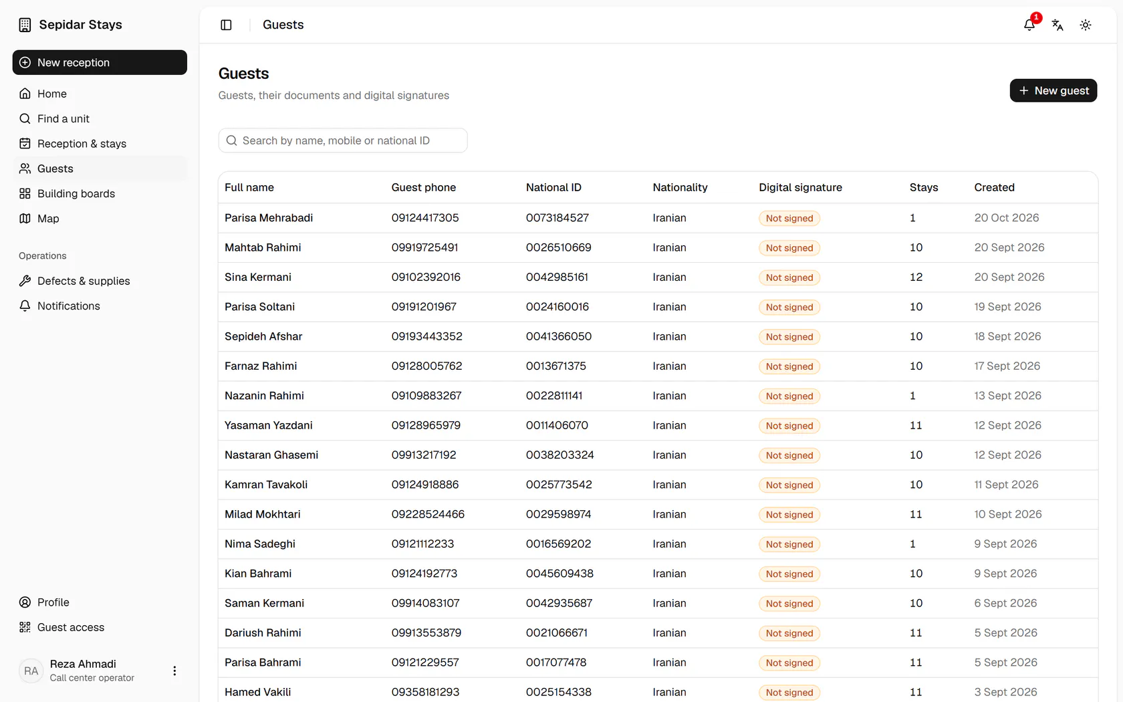Focus the guest search field
The image size is (1123, 702).
pyautogui.click(x=343, y=140)
